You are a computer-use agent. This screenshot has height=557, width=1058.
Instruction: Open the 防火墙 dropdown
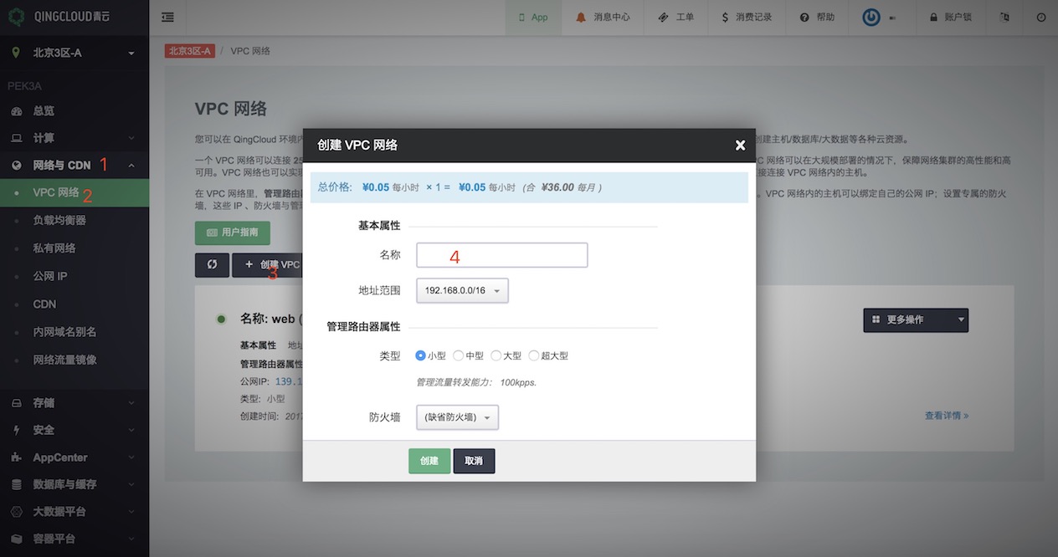[457, 416]
